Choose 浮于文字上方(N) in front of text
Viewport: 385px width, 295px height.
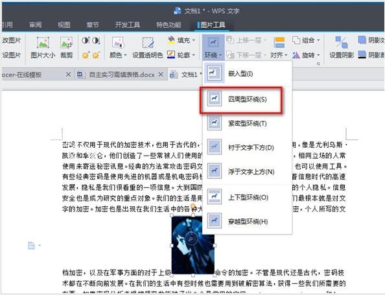coord(247,171)
